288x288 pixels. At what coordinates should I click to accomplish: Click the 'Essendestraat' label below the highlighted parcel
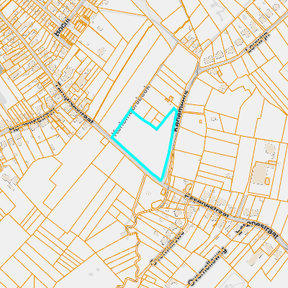click(x=207, y=205)
